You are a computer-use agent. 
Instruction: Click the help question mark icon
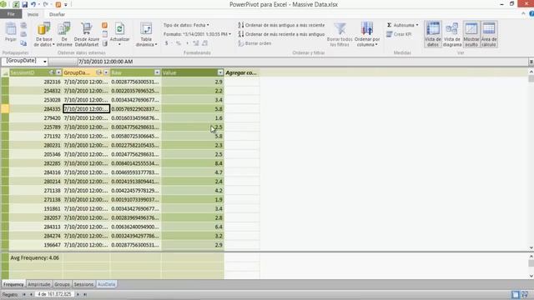point(531,14)
